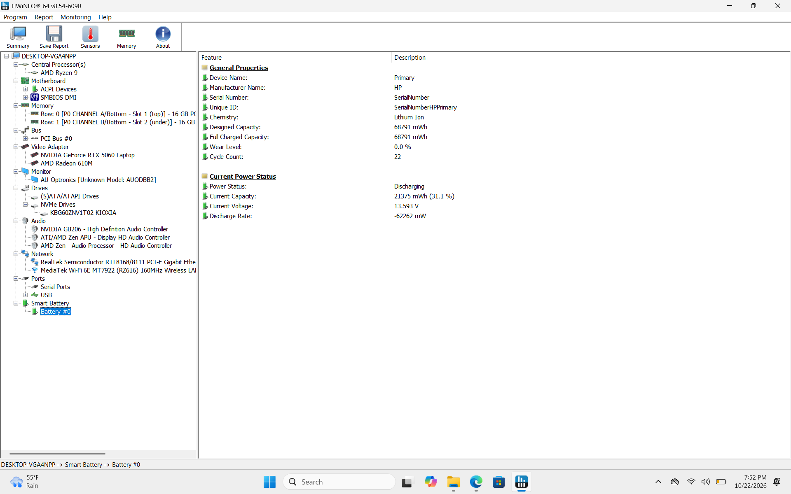This screenshot has width=791, height=494.
Task: Click the horizontal scrollbar of tree pane
Action: click(57, 454)
